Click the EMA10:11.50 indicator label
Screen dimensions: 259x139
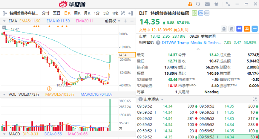58,21
